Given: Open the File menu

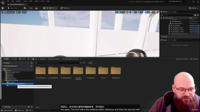Looking at the screenshot, I should [8, 1].
